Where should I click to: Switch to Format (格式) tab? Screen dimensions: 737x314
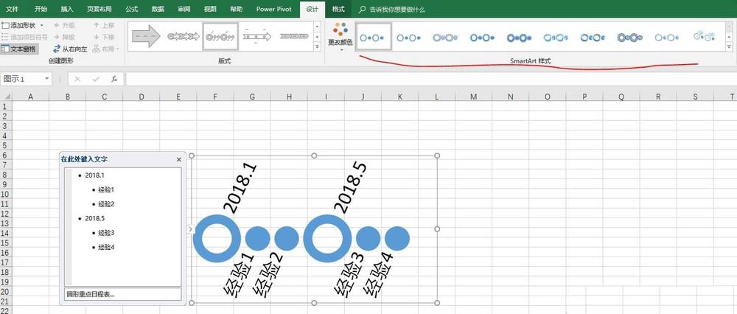pos(338,9)
